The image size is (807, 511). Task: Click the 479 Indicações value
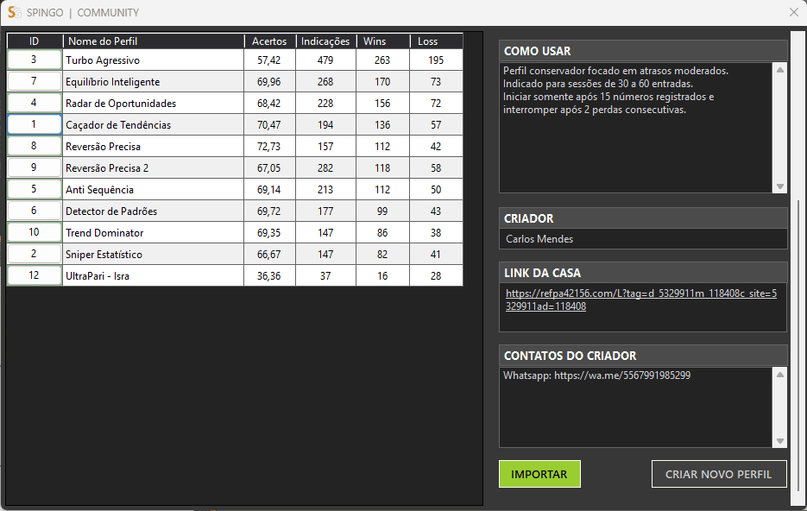click(x=325, y=60)
